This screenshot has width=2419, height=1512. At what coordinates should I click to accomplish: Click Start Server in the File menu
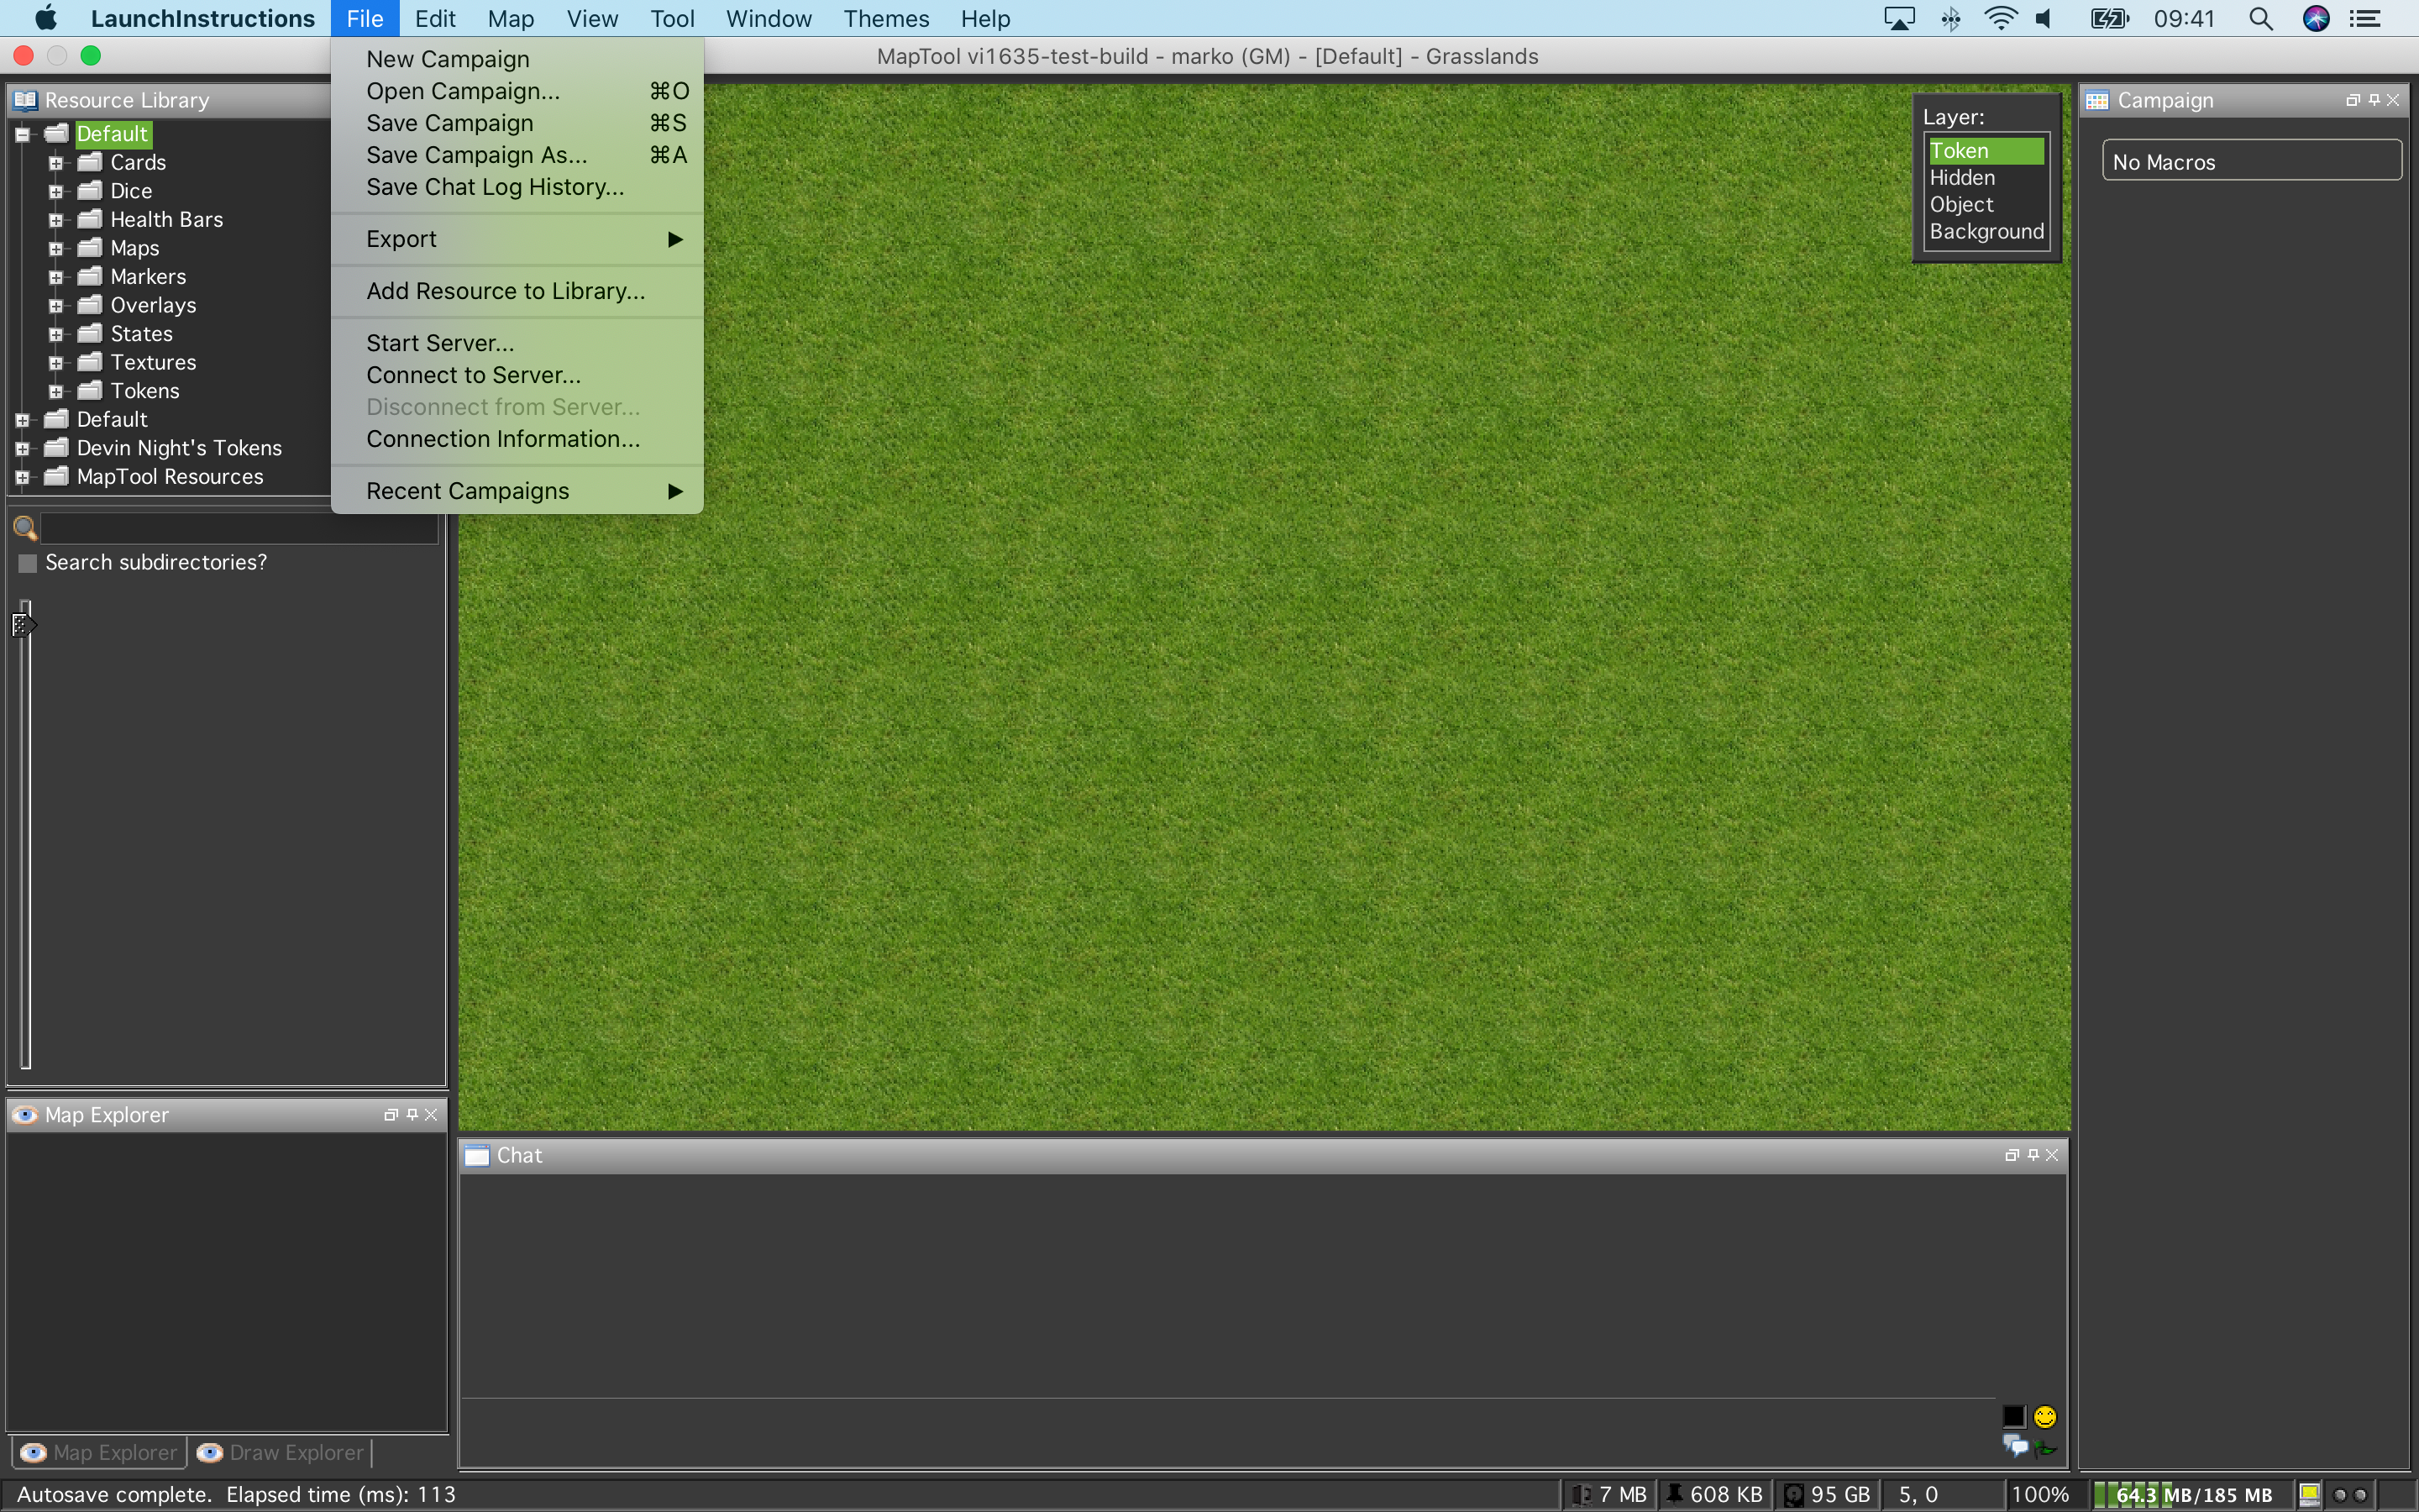[x=440, y=341]
